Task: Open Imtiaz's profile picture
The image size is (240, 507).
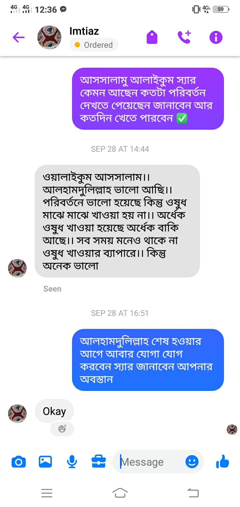Action: click(x=49, y=37)
